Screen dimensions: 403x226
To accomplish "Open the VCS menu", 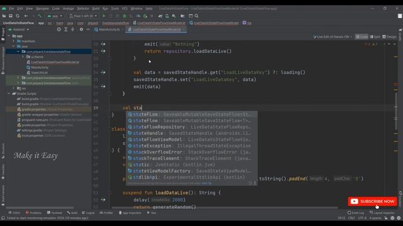I will 125,8.
